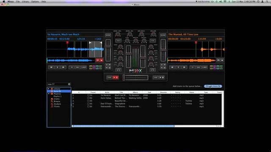The height and width of the screenshot is (152, 271).
Task: Trigger yellow hotcue 1 on deck 2
Action: 211,68
